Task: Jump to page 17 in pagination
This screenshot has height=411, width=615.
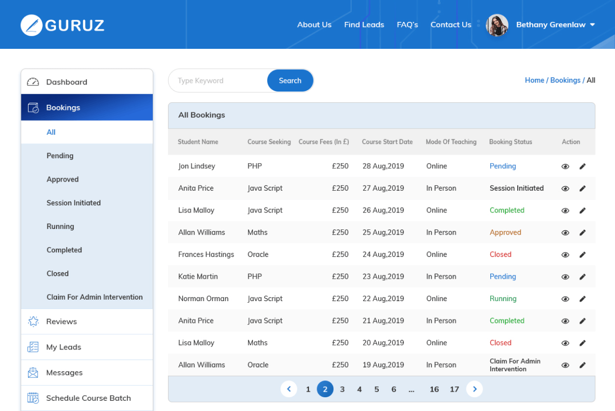Action: tap(454, 389)
